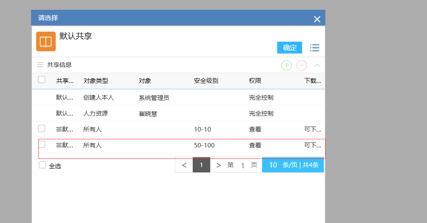
Task: Click the page number input field after 第
Action: coord(242,165)
